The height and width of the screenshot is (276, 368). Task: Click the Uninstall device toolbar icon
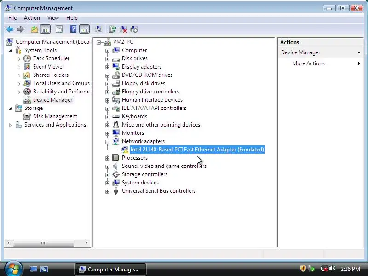coord(123,29)
